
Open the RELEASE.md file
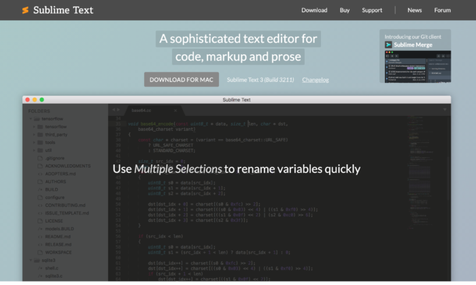[x=58, y=245]
